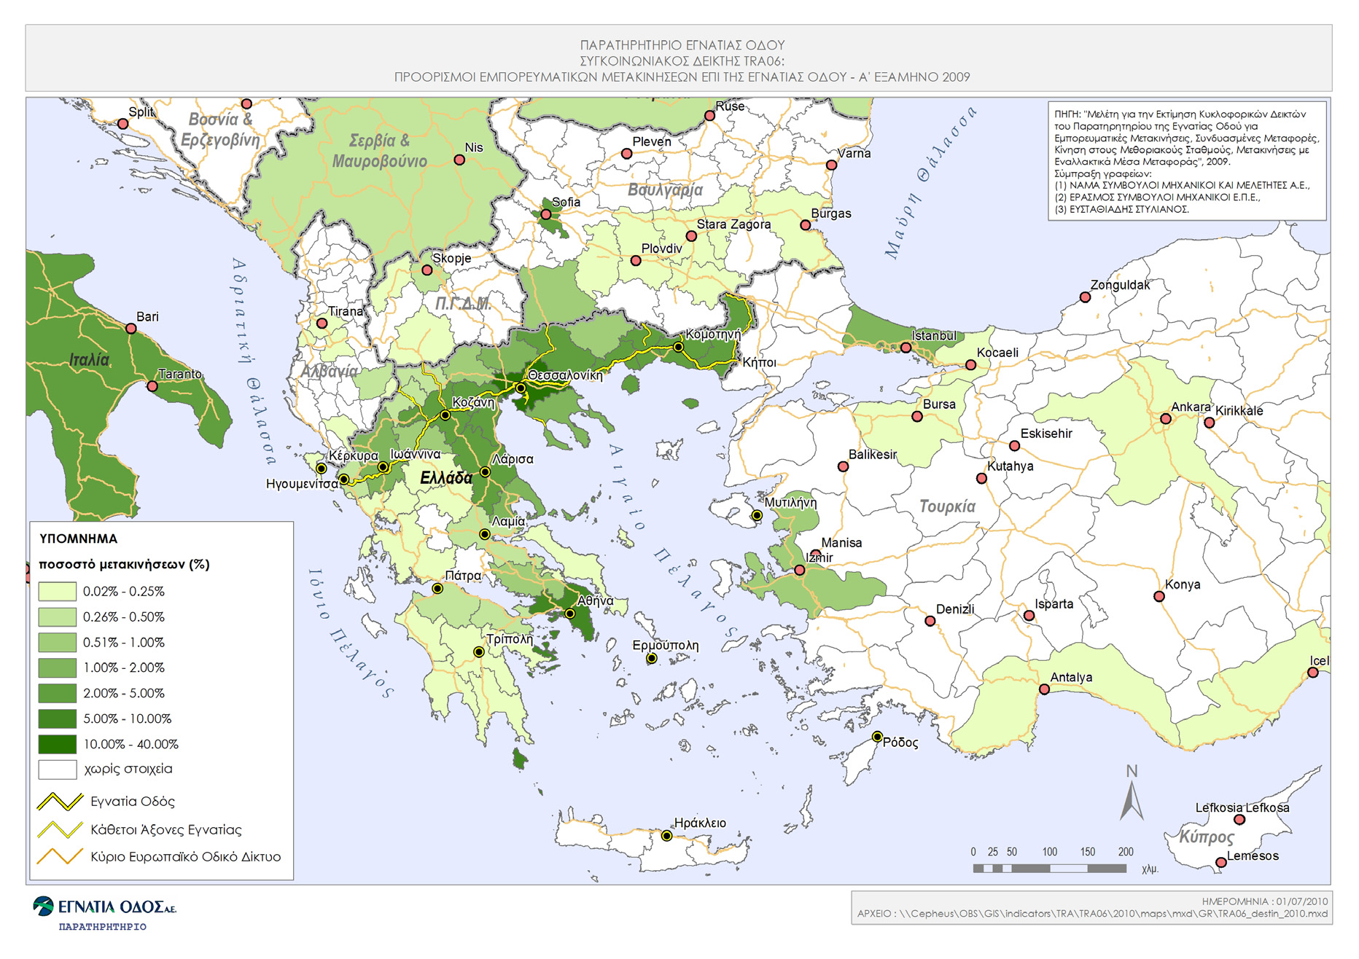This screenshot has height=959, width=1359.
Task: Click the Skopje city marker
Action: 427,270
